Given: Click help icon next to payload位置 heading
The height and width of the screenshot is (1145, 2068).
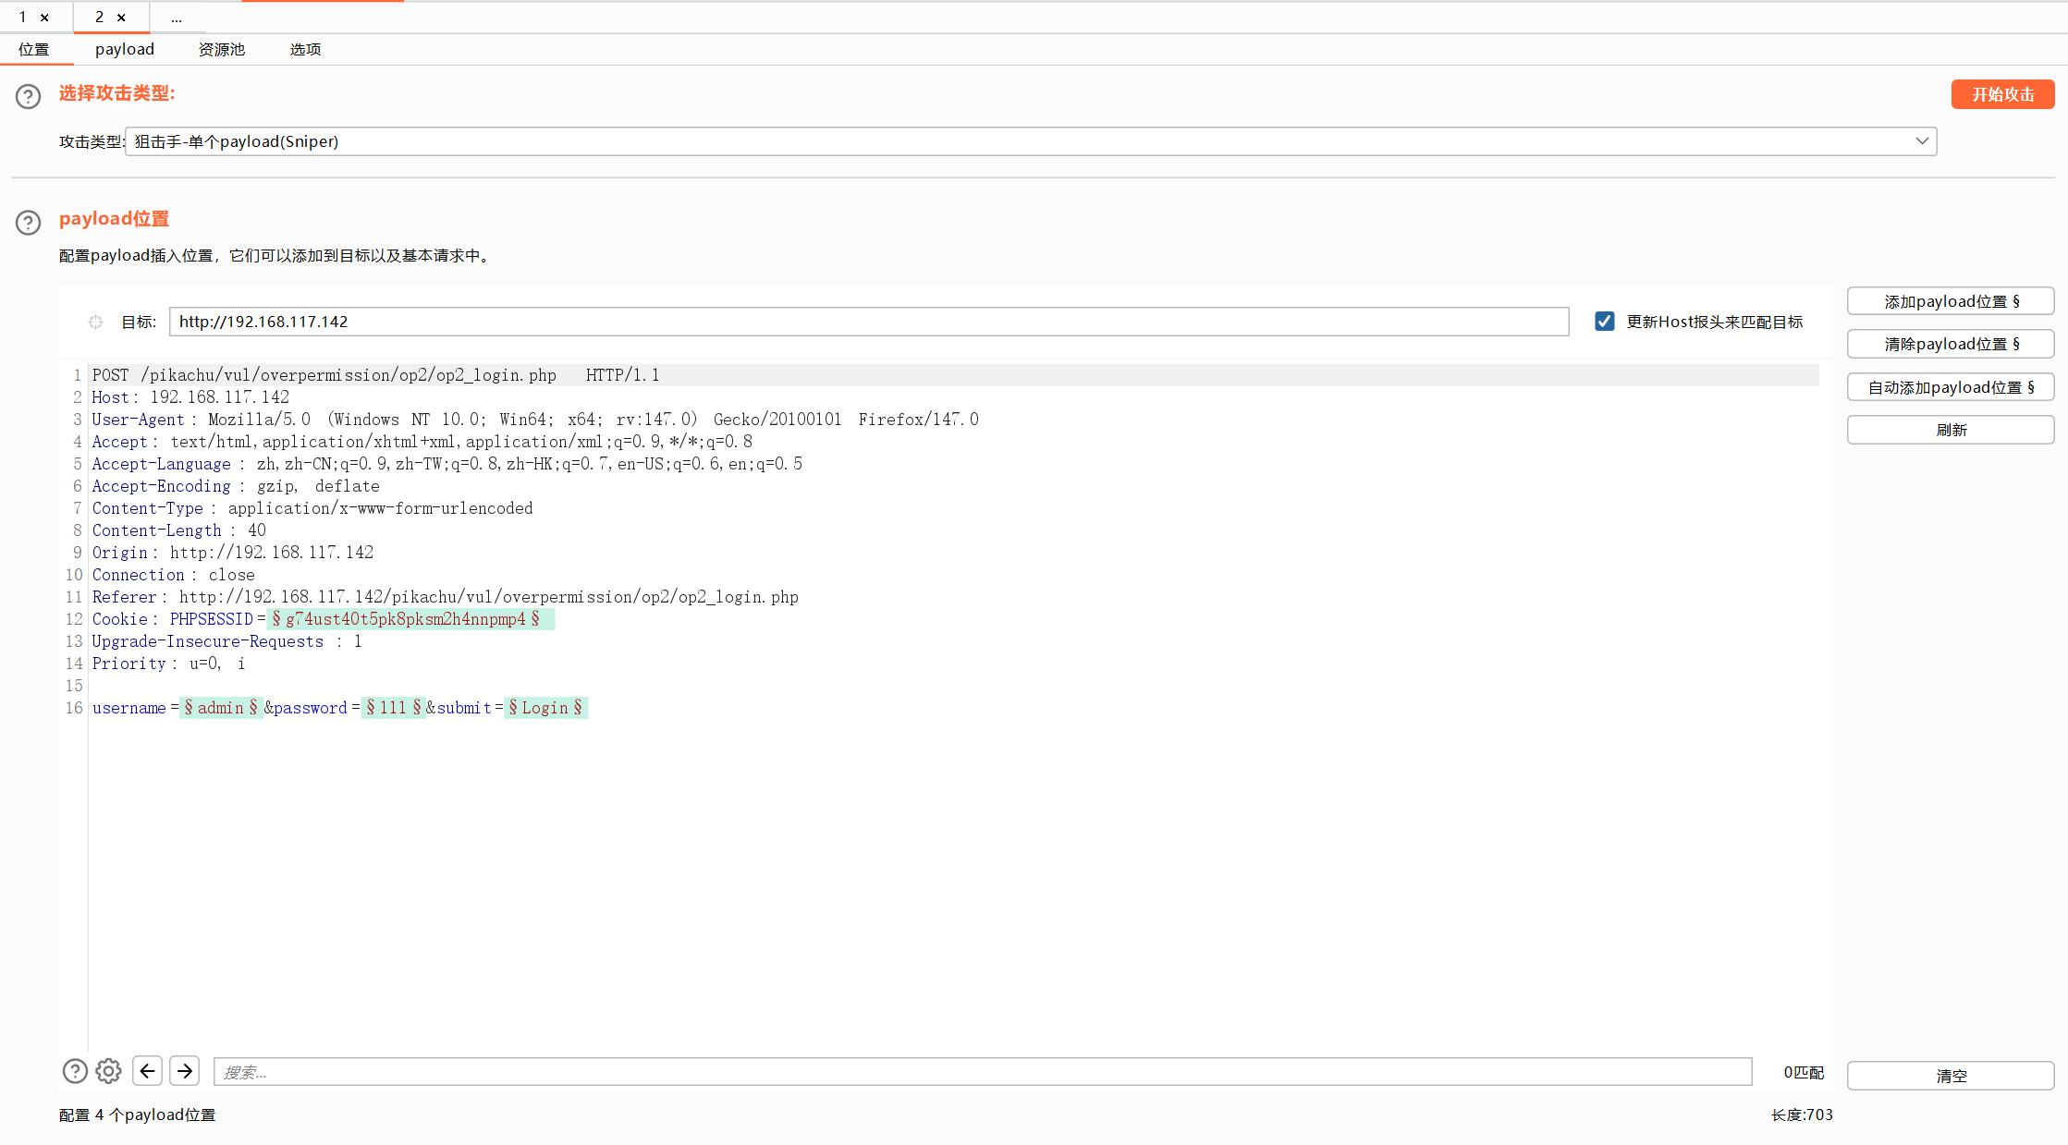Looking at the screenshot, I should click(29, 222).
